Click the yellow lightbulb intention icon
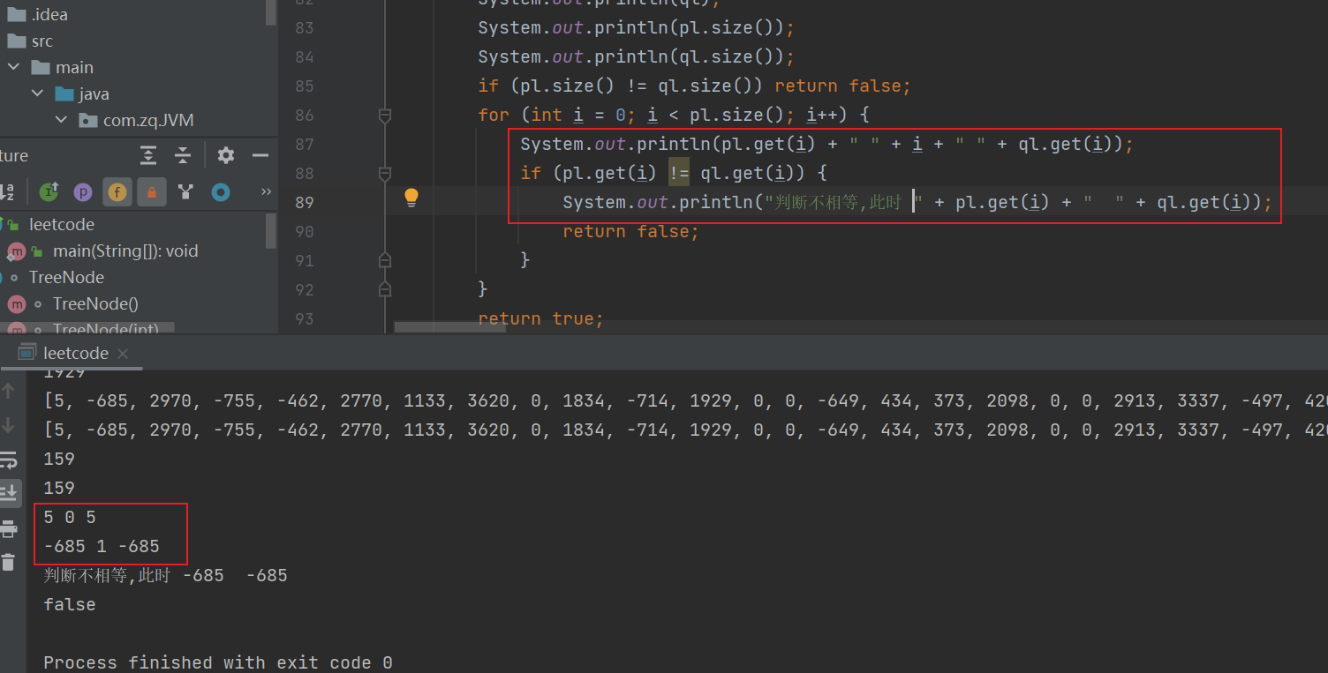The width and height of the screenshot is (1328, 673). 411,198
